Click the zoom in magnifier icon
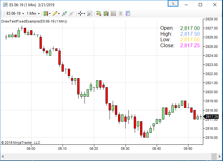The width and height of the screenshot is (223, 161). [64, 13]
